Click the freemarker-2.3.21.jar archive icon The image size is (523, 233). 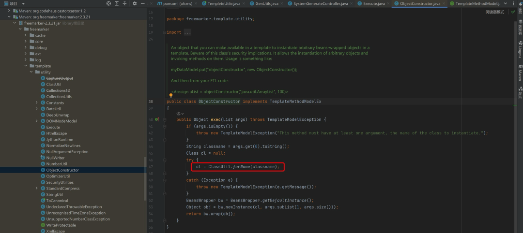[21, 23]
